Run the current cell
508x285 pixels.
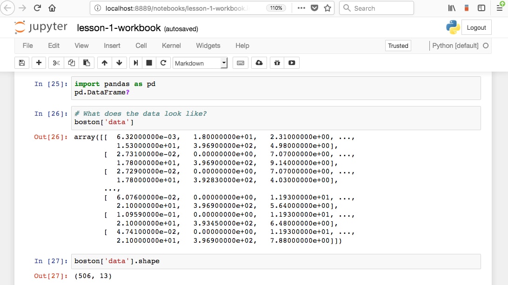(135, 63)
